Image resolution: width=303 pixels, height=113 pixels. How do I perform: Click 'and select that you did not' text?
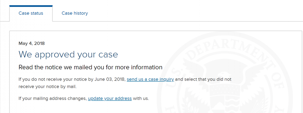[203, 79]
